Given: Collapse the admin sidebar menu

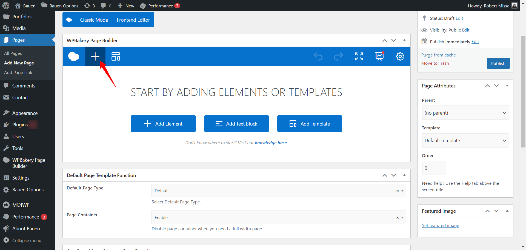Looking at the screenshot, I should point(27,240).
